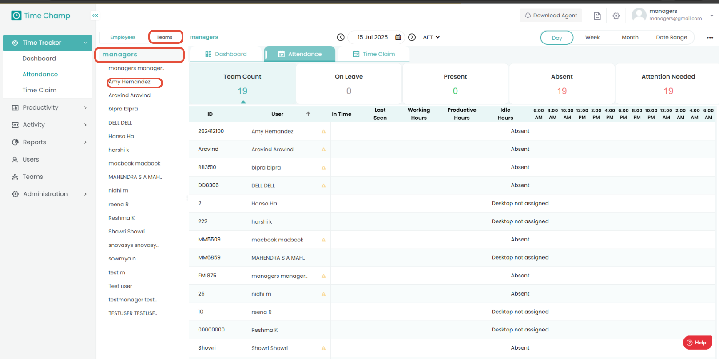Open the Time Claim tab
The width and height of the screenshot is (719, 359).
pos(373,54)
